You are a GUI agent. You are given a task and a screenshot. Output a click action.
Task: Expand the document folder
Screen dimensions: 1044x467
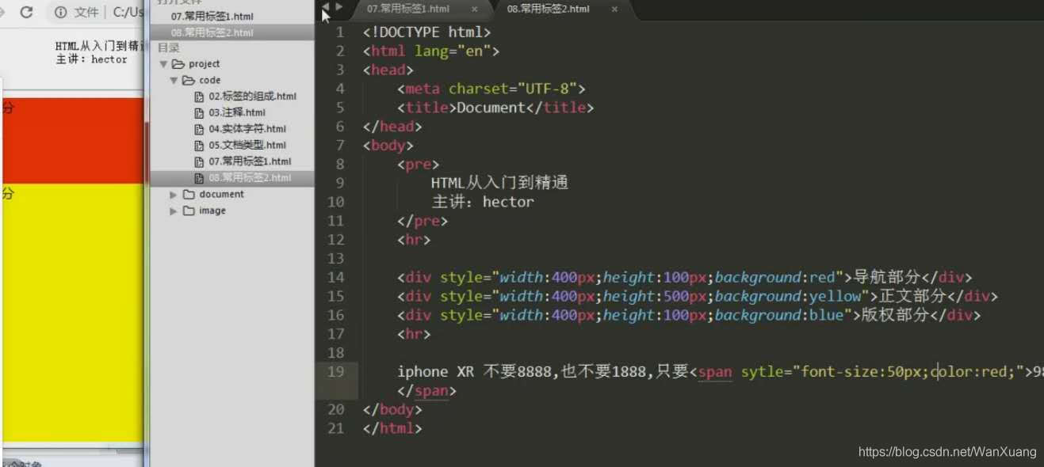coord(173,194)
